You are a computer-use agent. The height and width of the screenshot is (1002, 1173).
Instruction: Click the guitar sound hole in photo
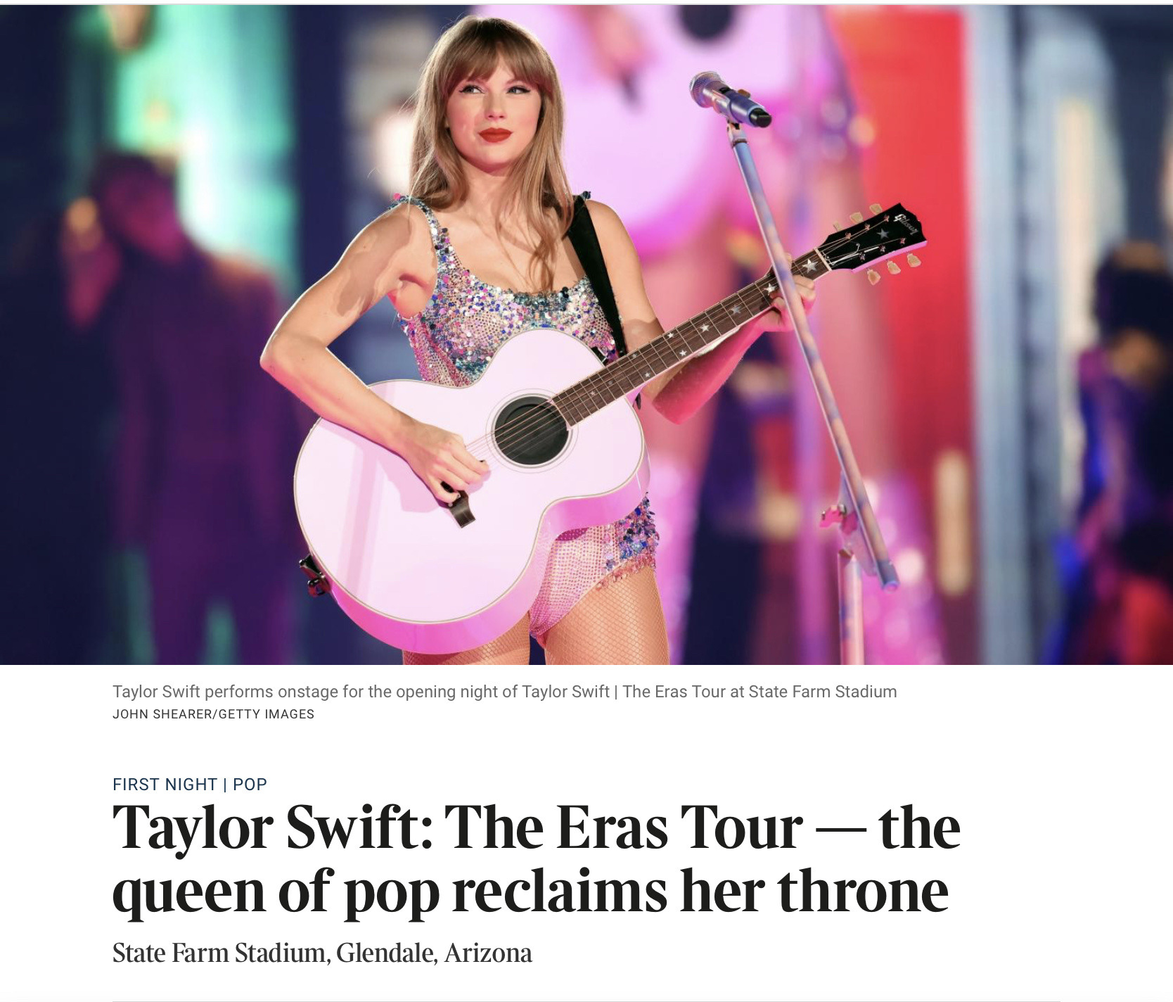pos(531,430)
